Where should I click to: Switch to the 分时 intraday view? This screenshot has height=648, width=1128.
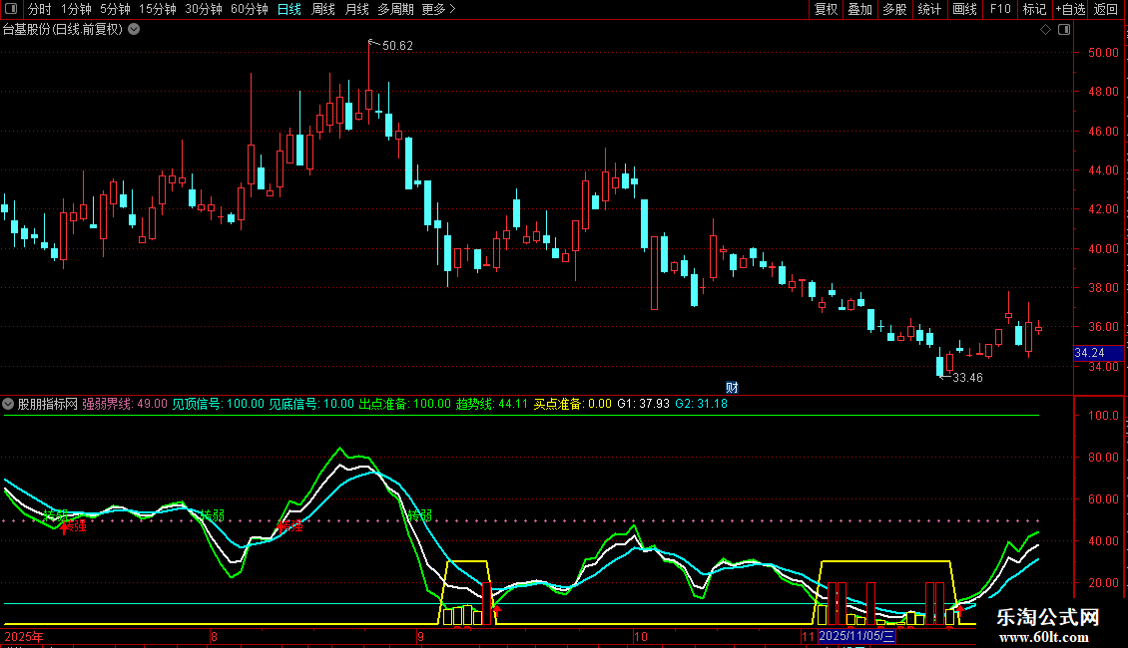tap(39, 9)
